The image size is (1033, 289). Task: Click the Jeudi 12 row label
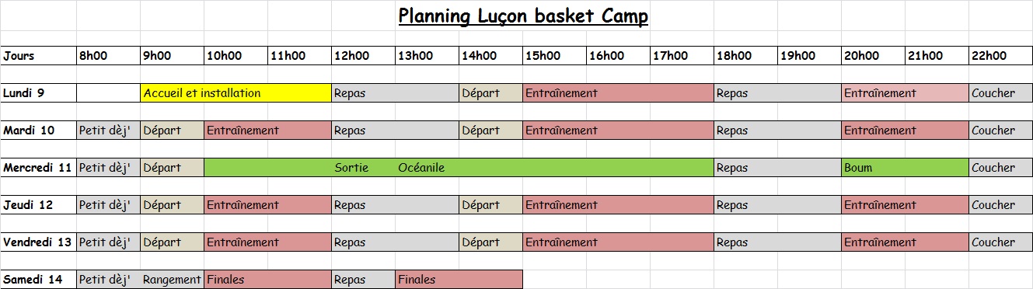click(x=38, y=205)
